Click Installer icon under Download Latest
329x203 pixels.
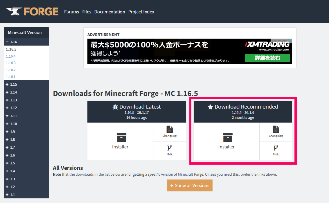[121, 138]
